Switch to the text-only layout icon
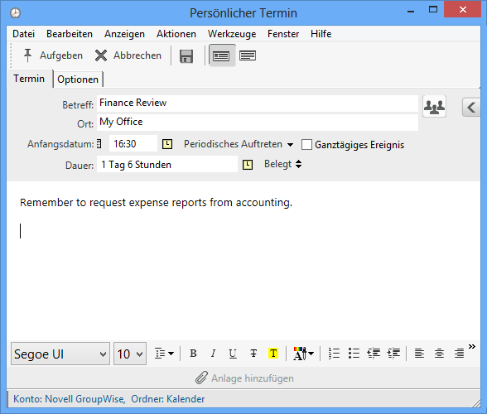487x414 pixels. [248, 56]
